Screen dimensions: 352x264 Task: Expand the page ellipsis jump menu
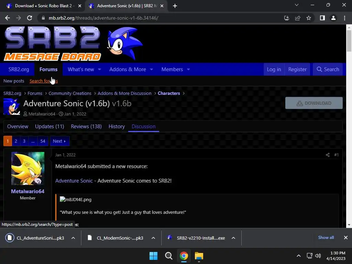(33, 141)
